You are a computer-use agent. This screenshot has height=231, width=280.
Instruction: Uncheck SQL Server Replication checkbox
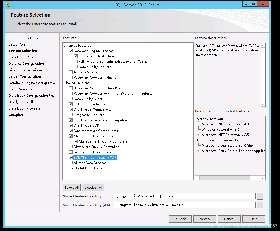pyautogui.click(x=76, y=56)
